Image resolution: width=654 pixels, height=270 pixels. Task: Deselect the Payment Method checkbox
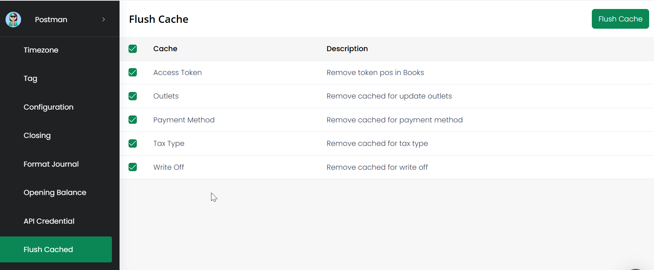[133, 120]
